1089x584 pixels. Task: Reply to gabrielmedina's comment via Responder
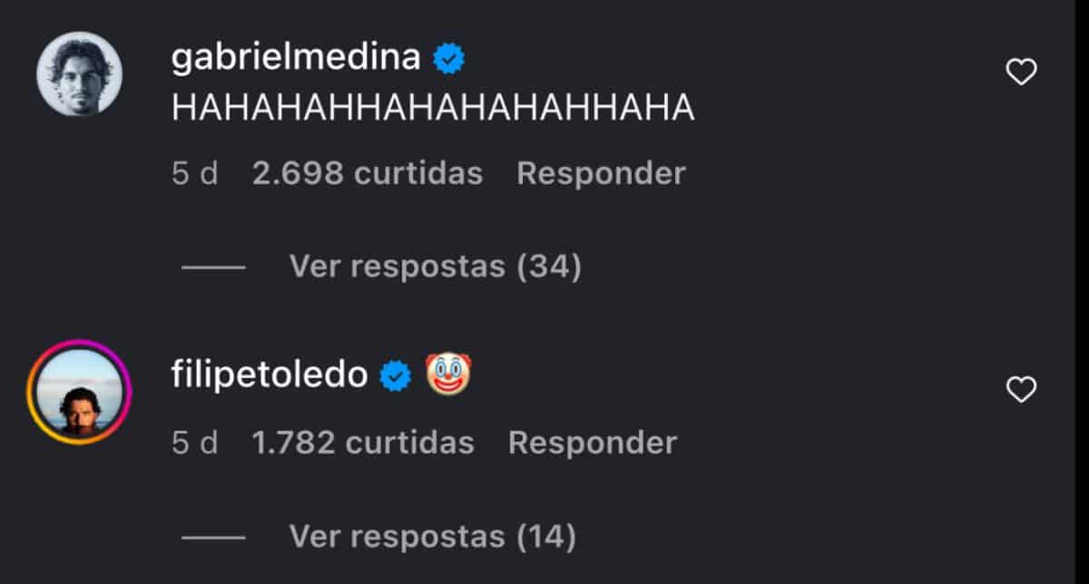pos(601,173)
